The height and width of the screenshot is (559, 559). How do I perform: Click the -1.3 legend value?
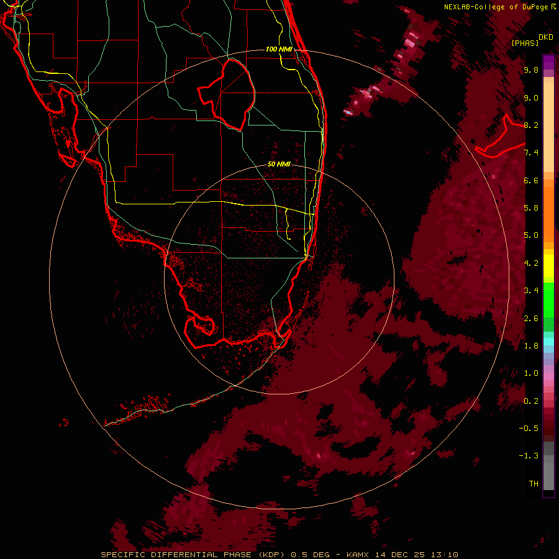[529, 456]
